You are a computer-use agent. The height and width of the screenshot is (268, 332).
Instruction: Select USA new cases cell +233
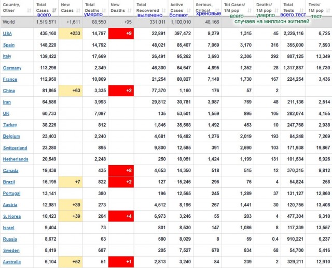[x=71, y=33]
